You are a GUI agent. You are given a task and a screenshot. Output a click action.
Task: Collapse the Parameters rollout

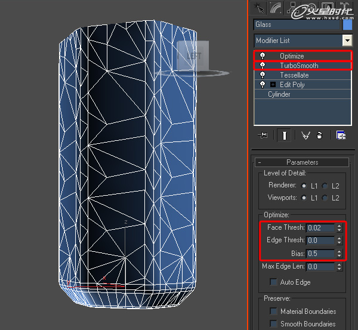coord(302,162)
